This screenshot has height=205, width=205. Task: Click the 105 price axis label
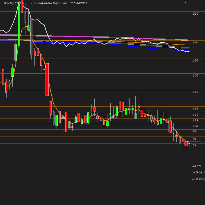click(x=196, y=126)
